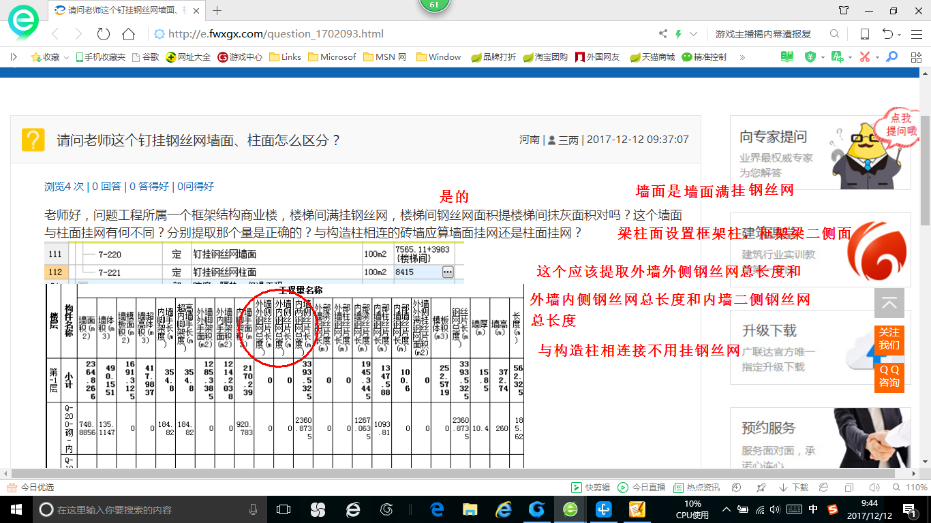Open the extensions grid icon
Viewport: 931px width, 523px height.
[x=915, y=57]
